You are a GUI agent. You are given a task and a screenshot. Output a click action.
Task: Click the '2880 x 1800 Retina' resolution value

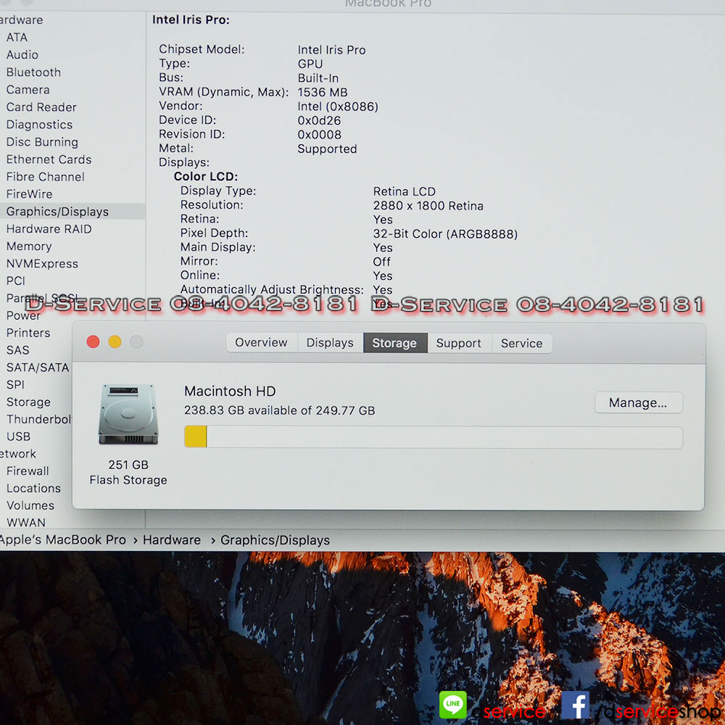[x=428, y=206]
